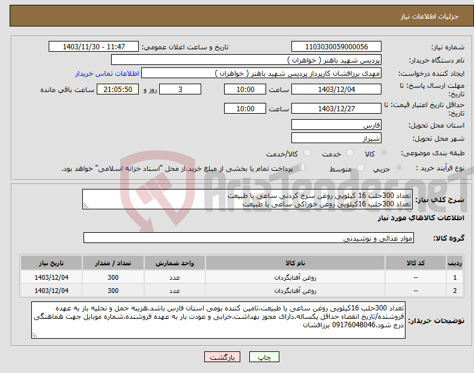Click date 1403/12/04 in row 2
The width and height of the screenshot is (474, 373).
point(52,291)
